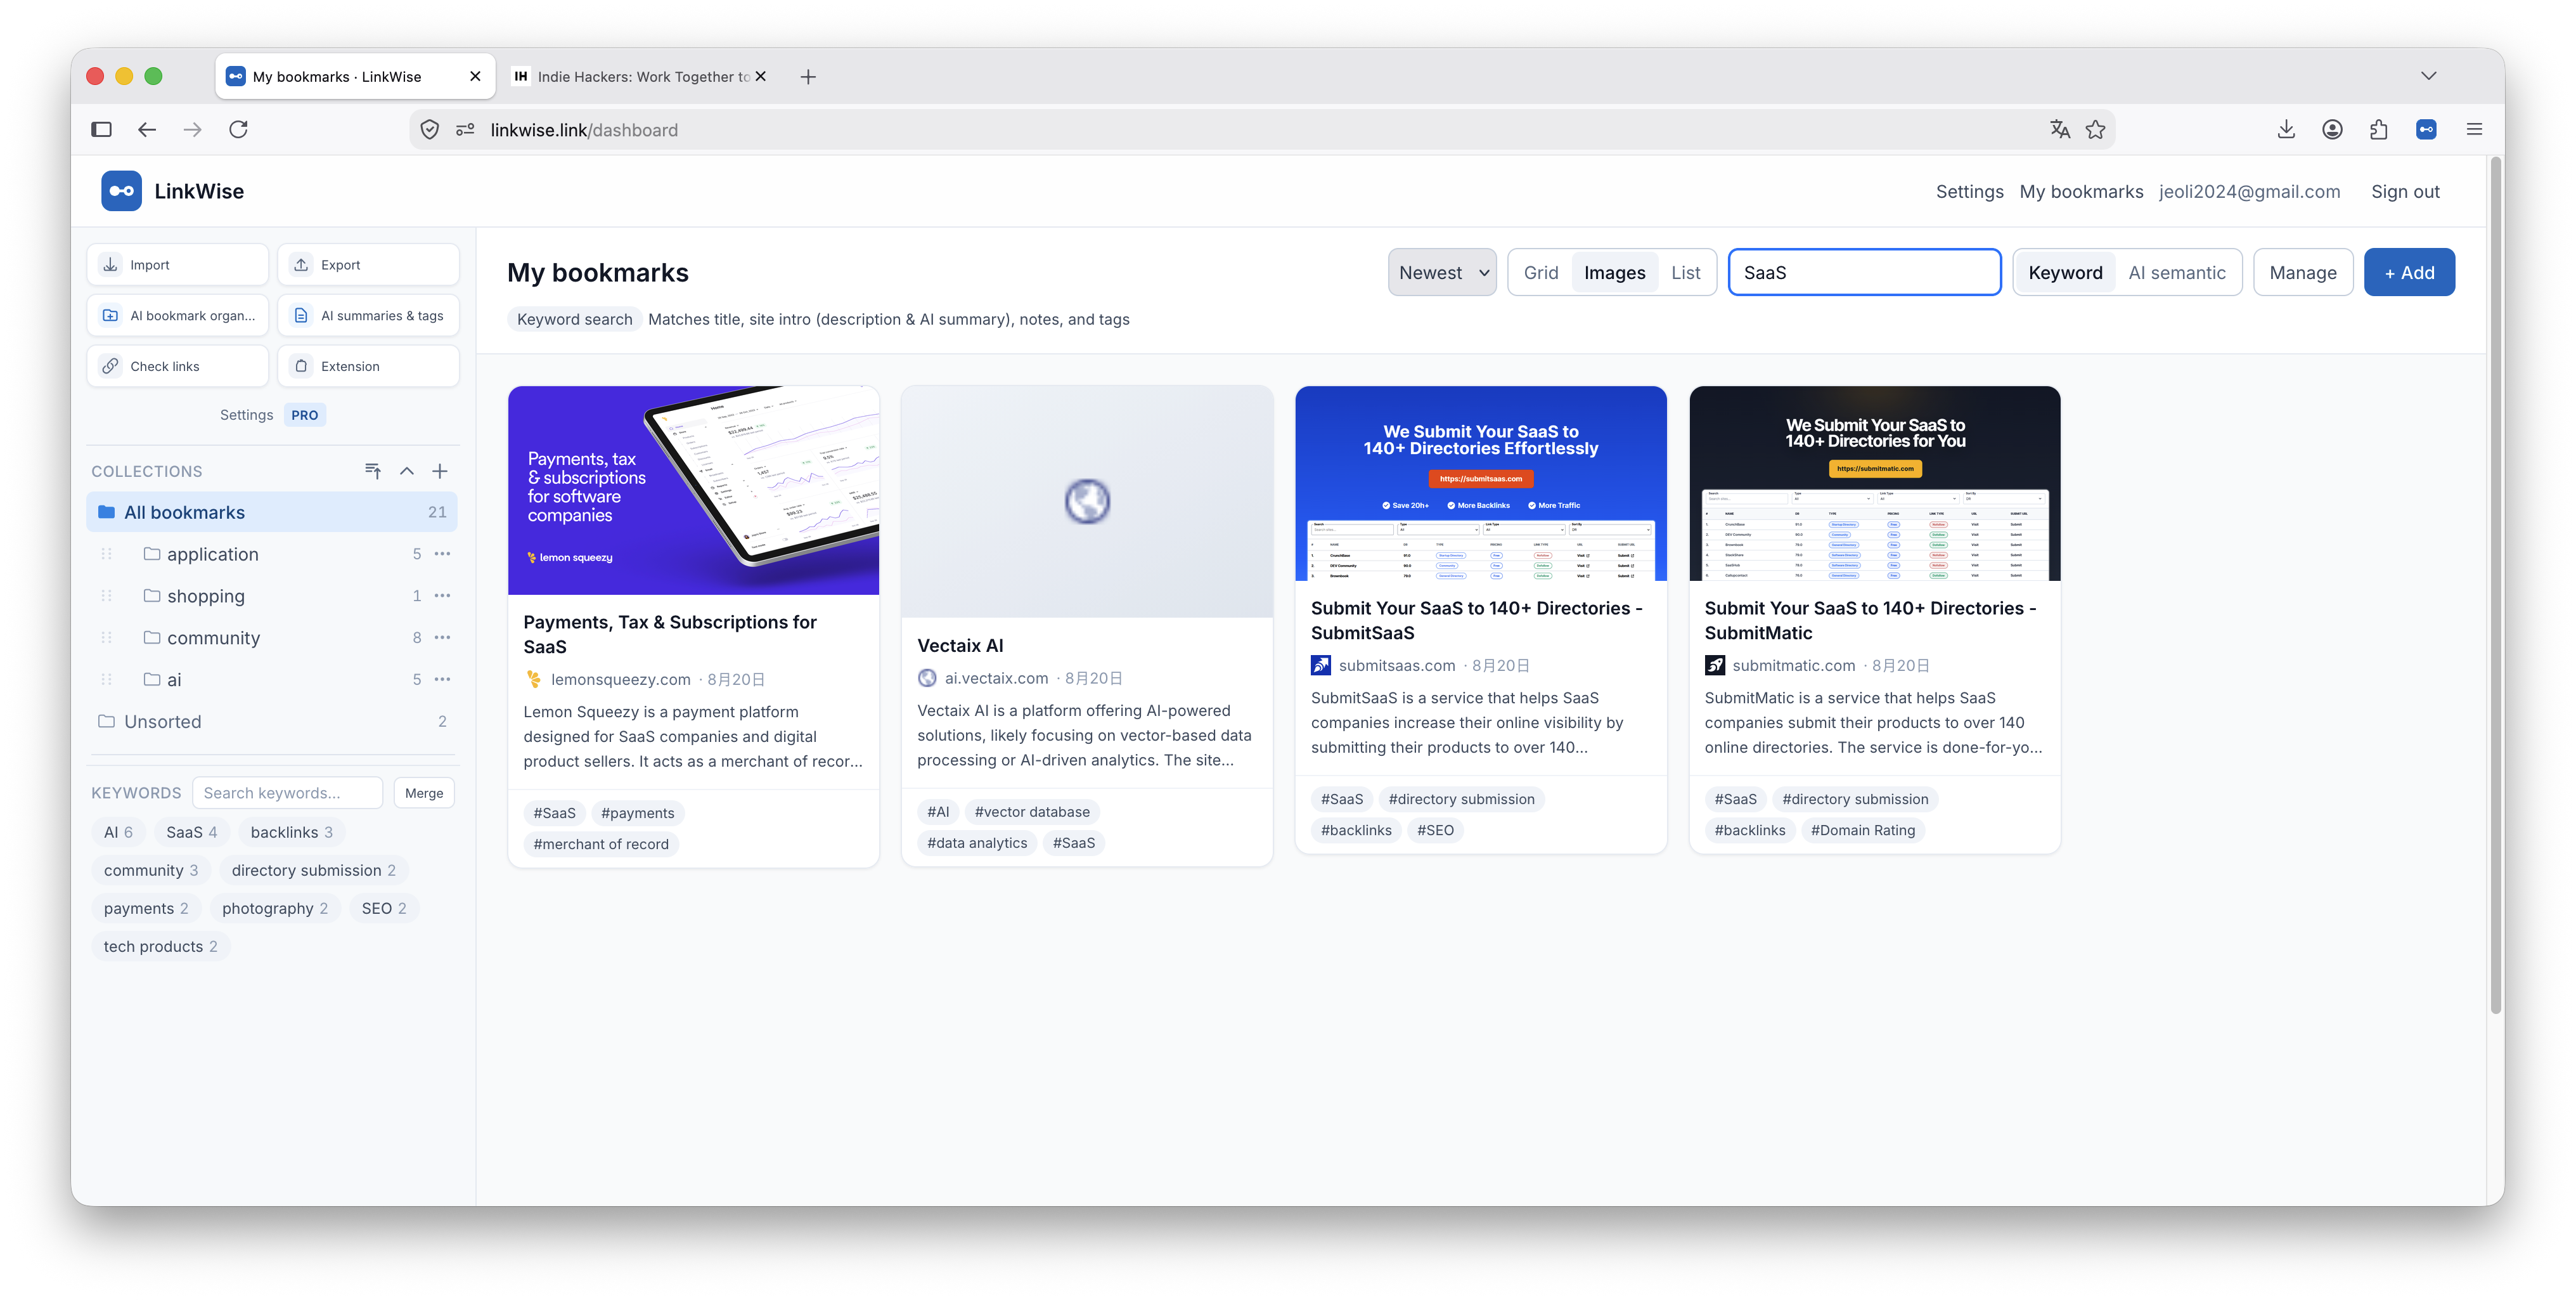Open more options for shopping collection
The width and height of the screenshot is (2576, 1300).
(442, 595)
